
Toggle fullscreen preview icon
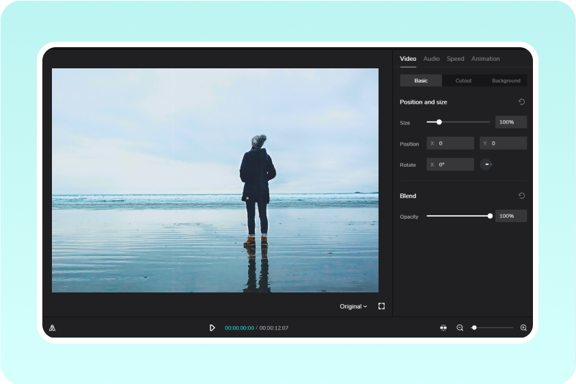[x=381, y=306]
